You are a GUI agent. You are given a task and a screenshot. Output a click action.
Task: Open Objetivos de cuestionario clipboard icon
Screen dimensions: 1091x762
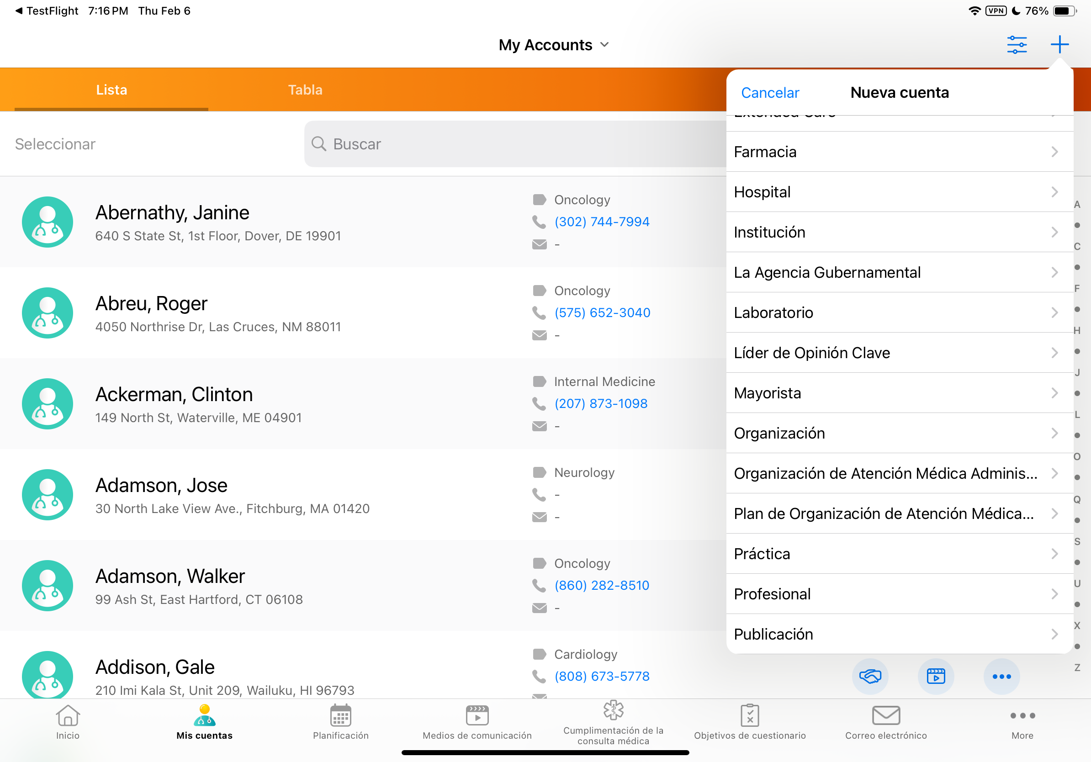coord(749,716)
